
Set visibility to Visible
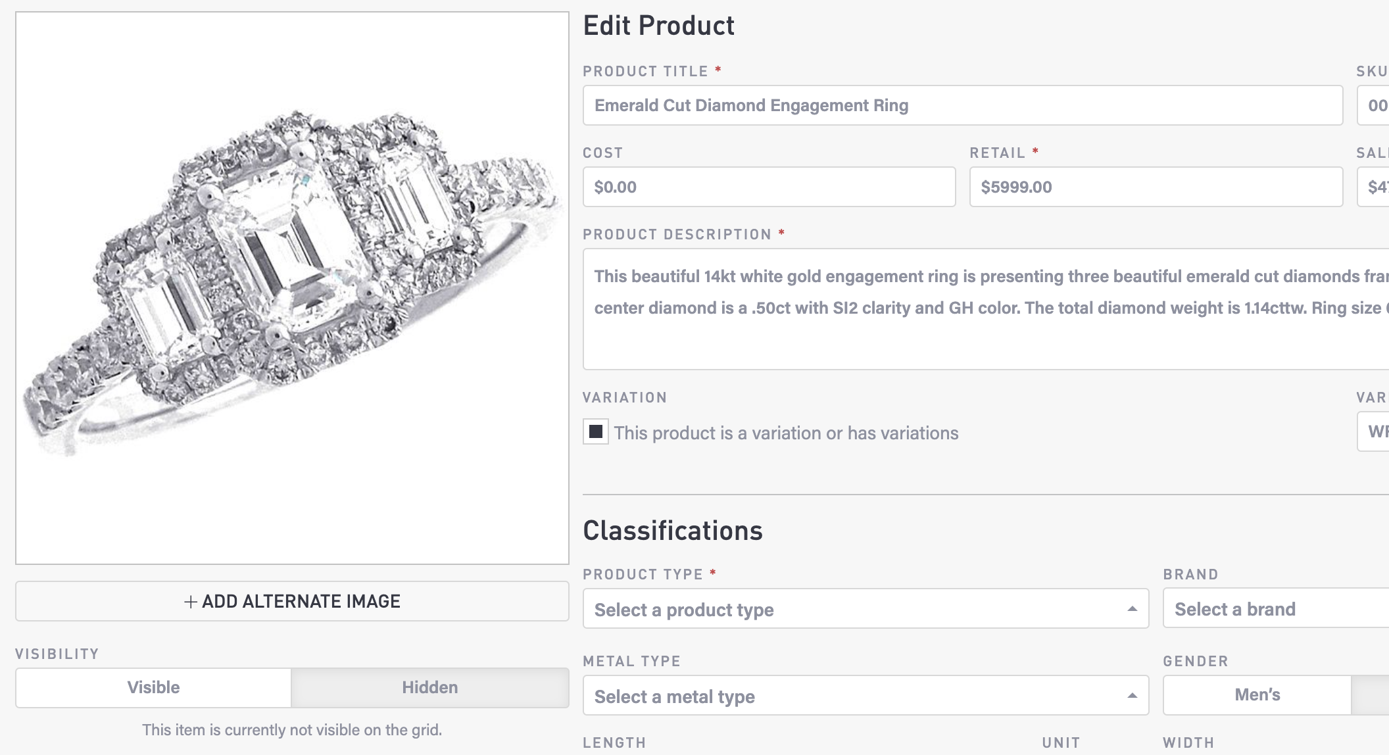click(153, 688)
